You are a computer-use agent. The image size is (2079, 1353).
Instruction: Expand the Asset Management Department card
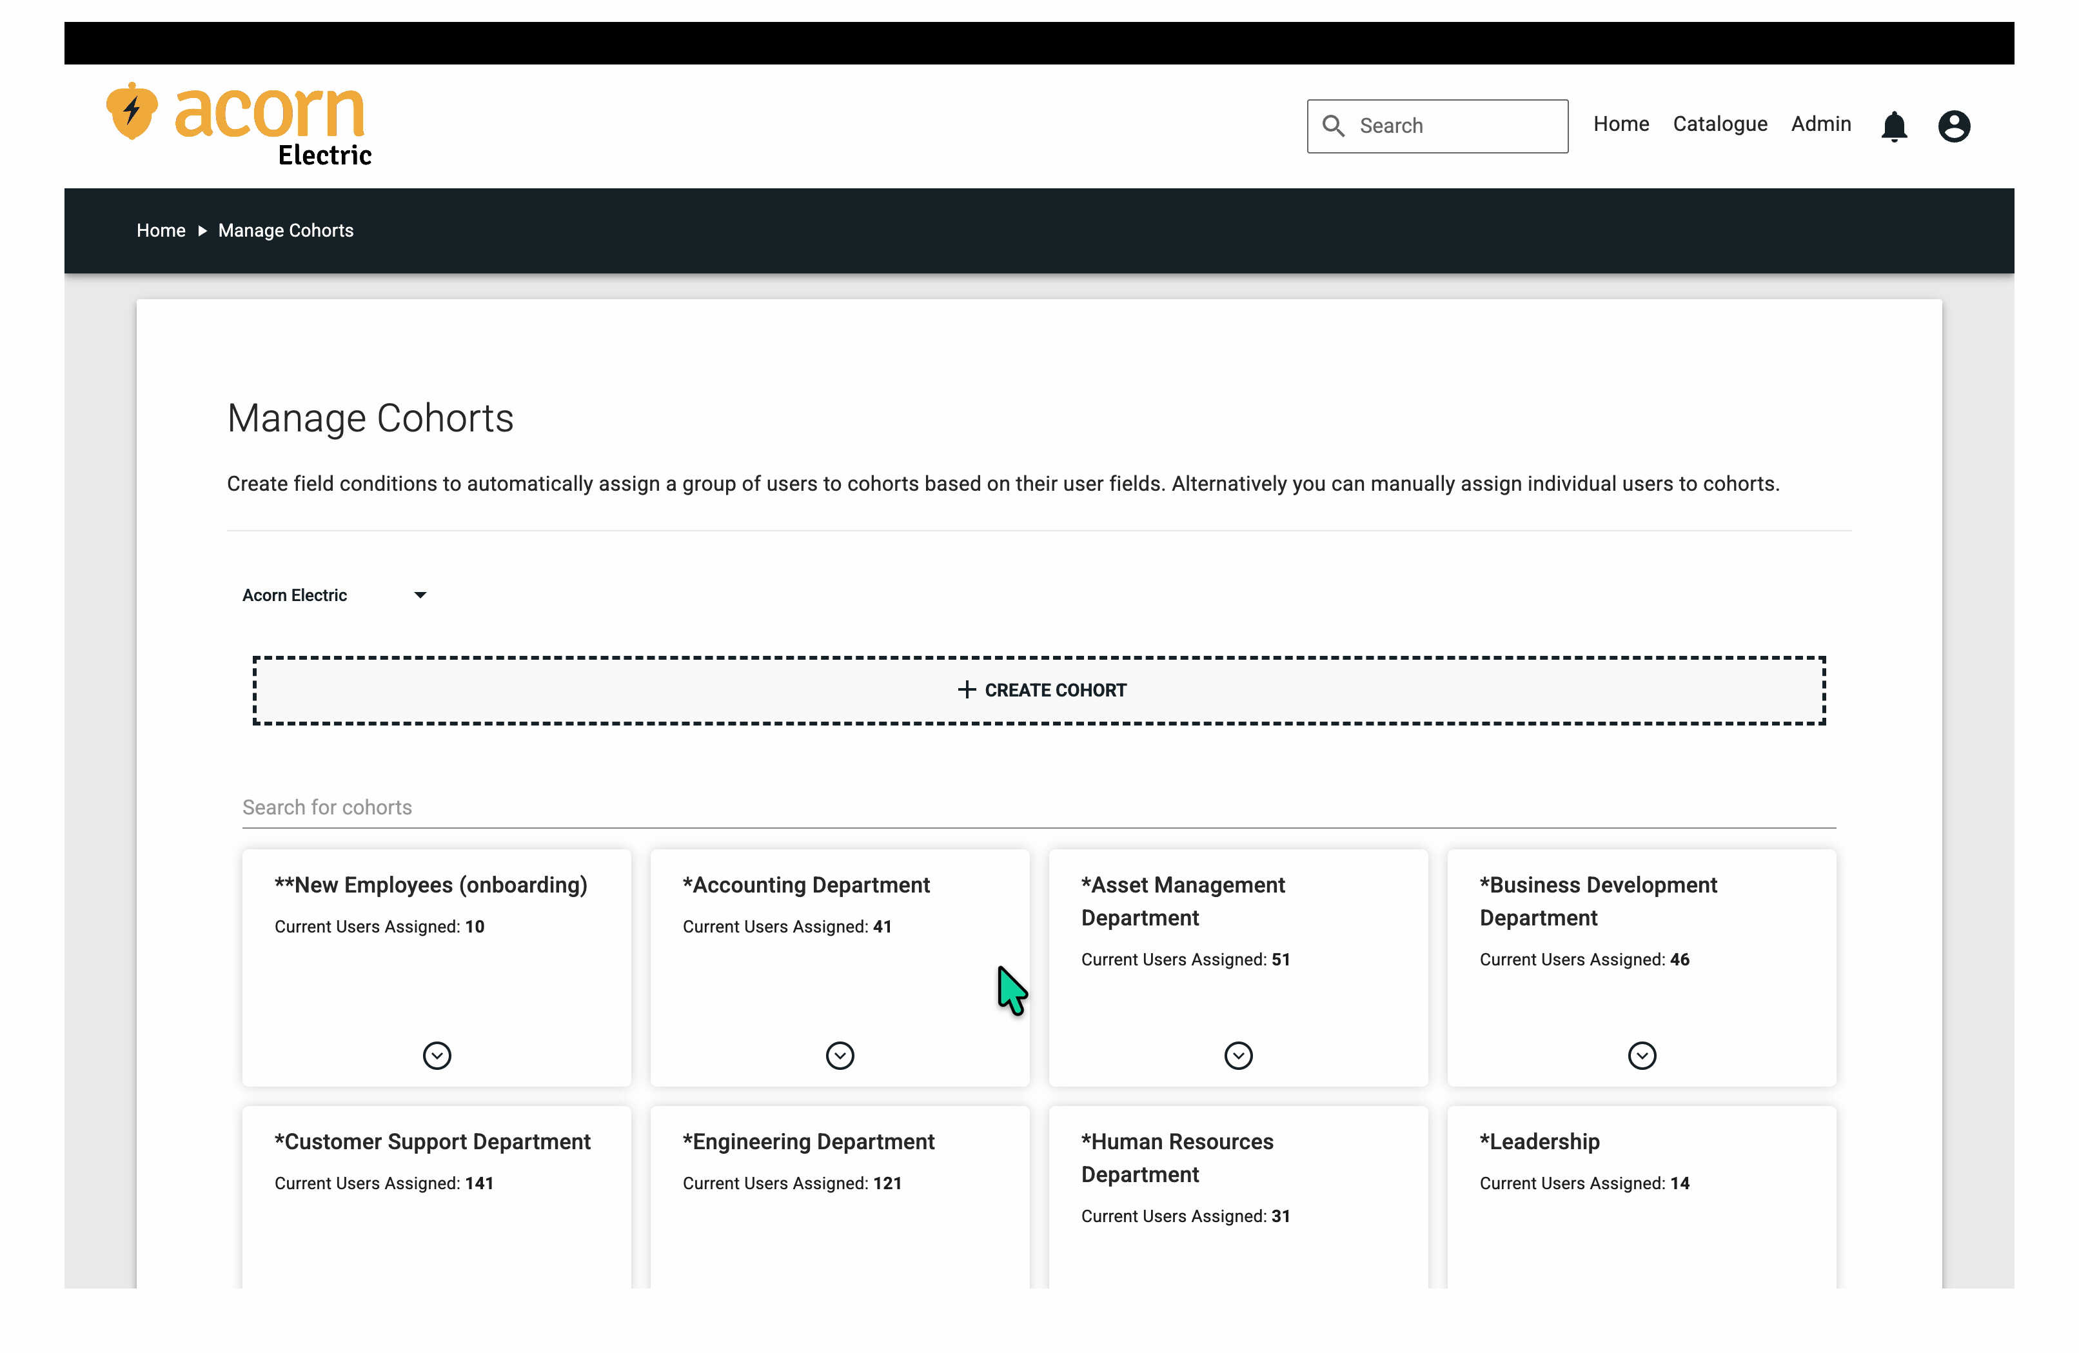click(1237, 1055)
